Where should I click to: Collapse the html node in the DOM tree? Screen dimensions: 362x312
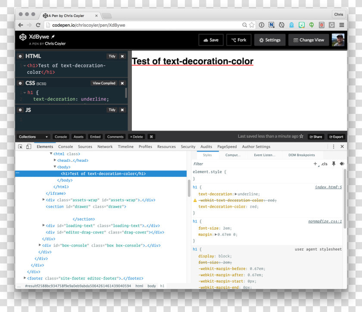pos(51,154)
